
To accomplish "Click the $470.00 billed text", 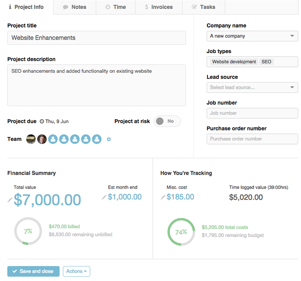I will [x=64, y=227].
